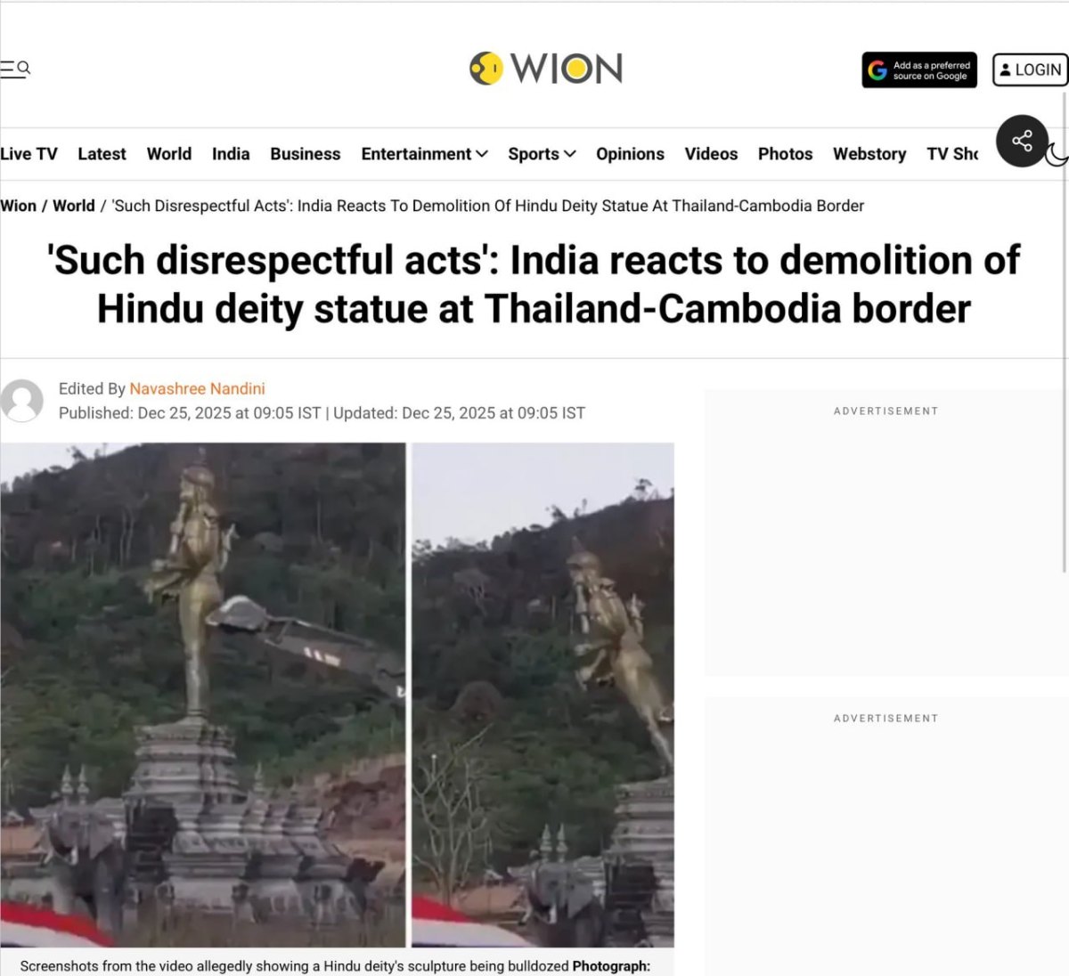Screen dimensions: 1069x976
Task: Expand the Entertainment dropdown
Action: tap(424, 154)
